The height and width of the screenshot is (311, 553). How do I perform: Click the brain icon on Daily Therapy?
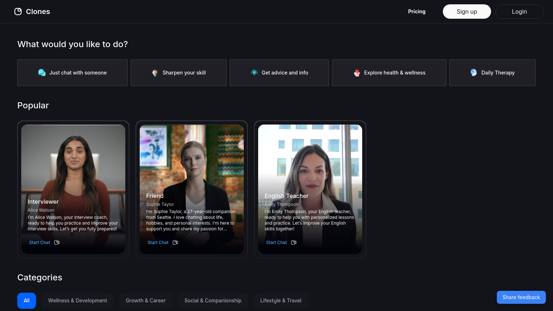coord(474,73)
